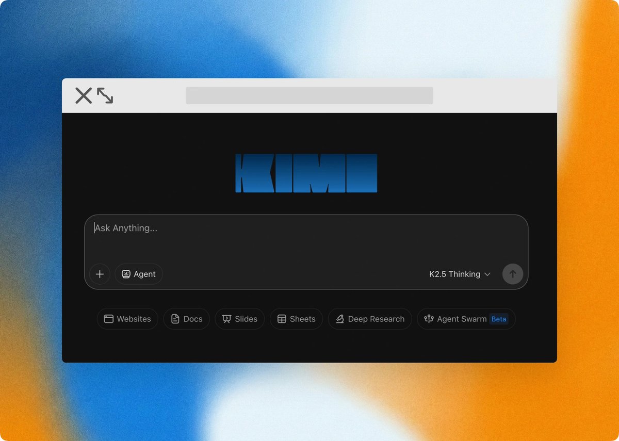The height and width of the screenshot is (441, 619).
Task: Open the K2.5 Thinking model dropdown
Action: point(460,274)
